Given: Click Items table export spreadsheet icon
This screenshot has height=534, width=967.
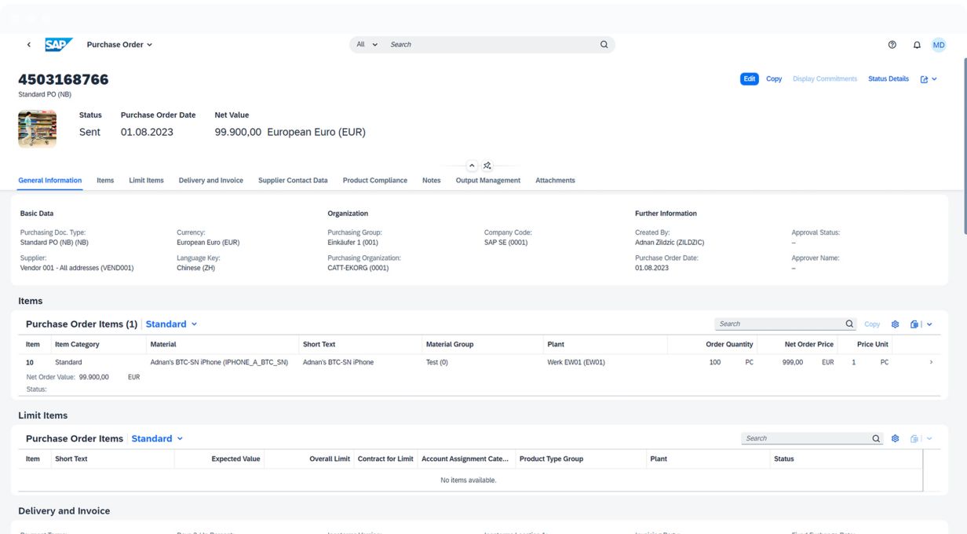Looking at the screenshot, I should click(x=914, y=324).
